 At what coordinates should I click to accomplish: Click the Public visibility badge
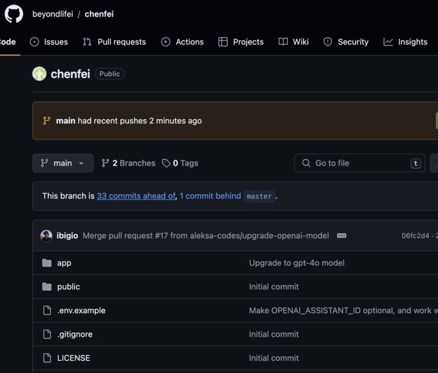coord(109,74)
